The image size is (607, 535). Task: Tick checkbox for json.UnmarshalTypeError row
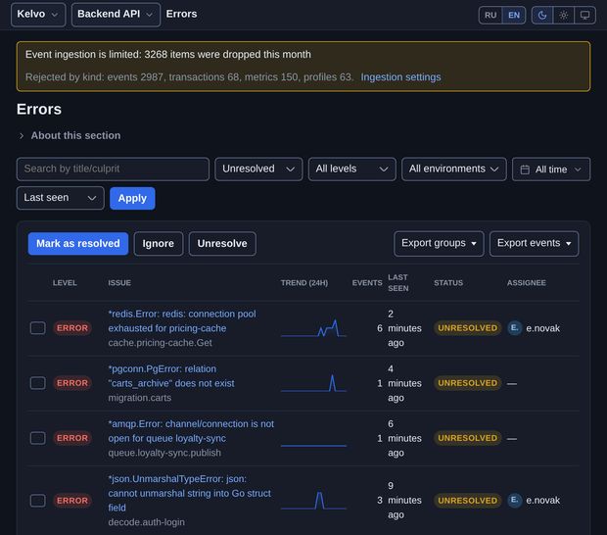point(37,500)
